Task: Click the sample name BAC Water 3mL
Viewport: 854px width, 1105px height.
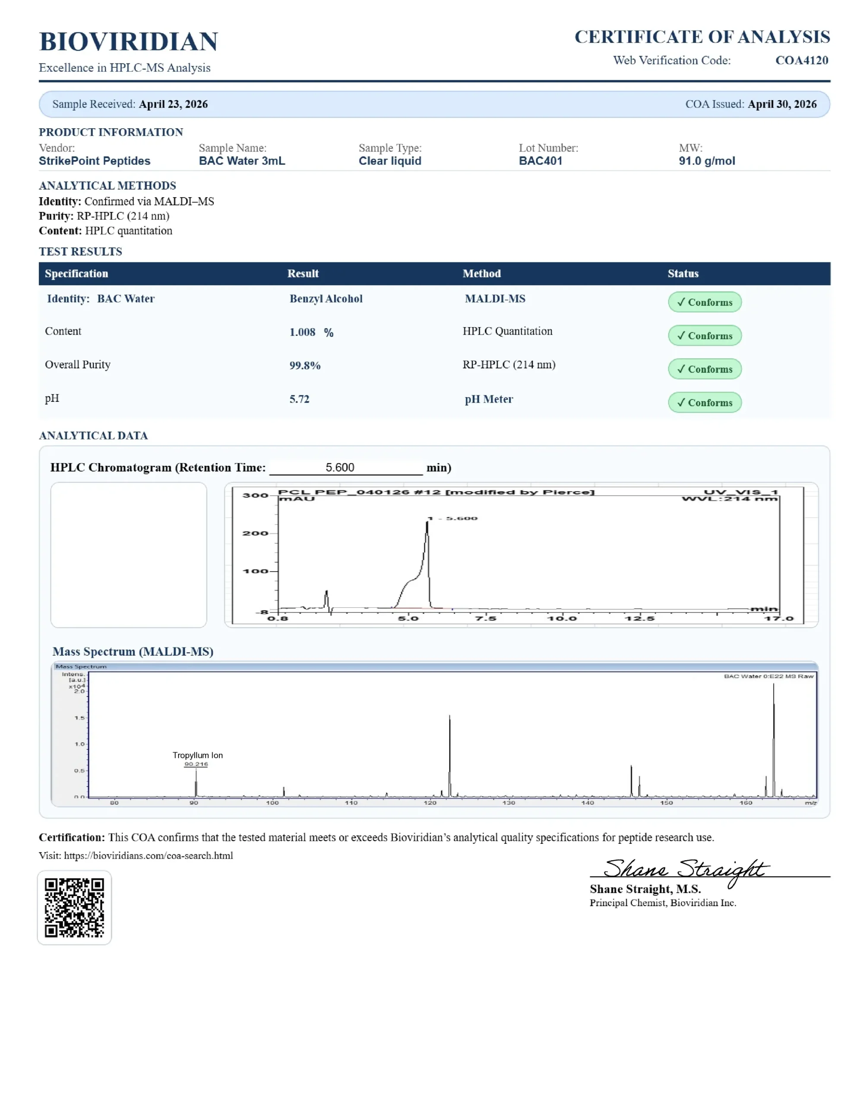Action: (x=242, y=161)
